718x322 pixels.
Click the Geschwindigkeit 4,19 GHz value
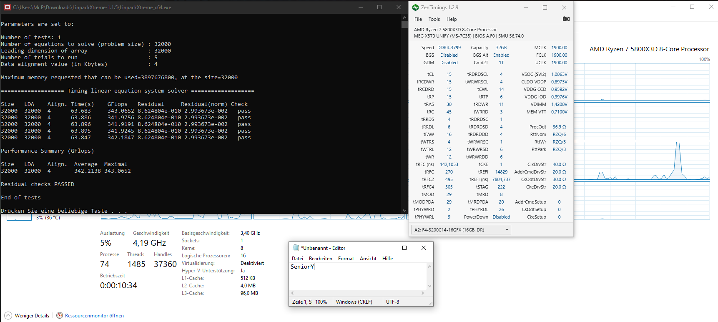pos(149,243)
